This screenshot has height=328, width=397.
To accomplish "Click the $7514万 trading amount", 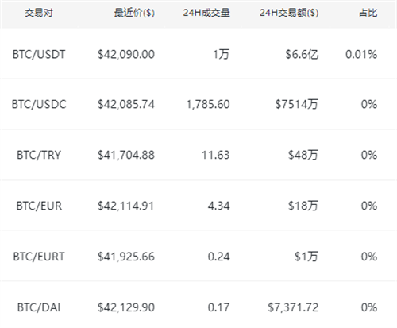I will 297,104.
